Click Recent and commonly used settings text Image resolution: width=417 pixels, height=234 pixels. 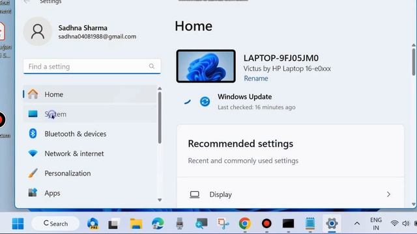(x=243, y=161)
